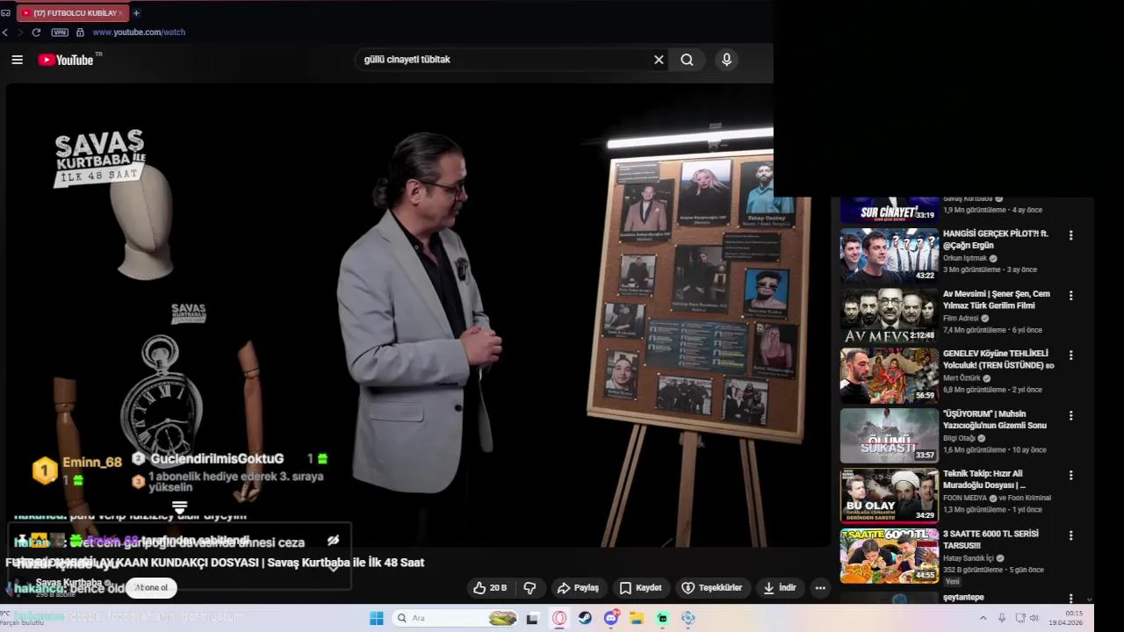This screenshot has height=632, width=1124.
Task: Click the www.youtube.com/watch address bar
Action: [x=139, y=32]
